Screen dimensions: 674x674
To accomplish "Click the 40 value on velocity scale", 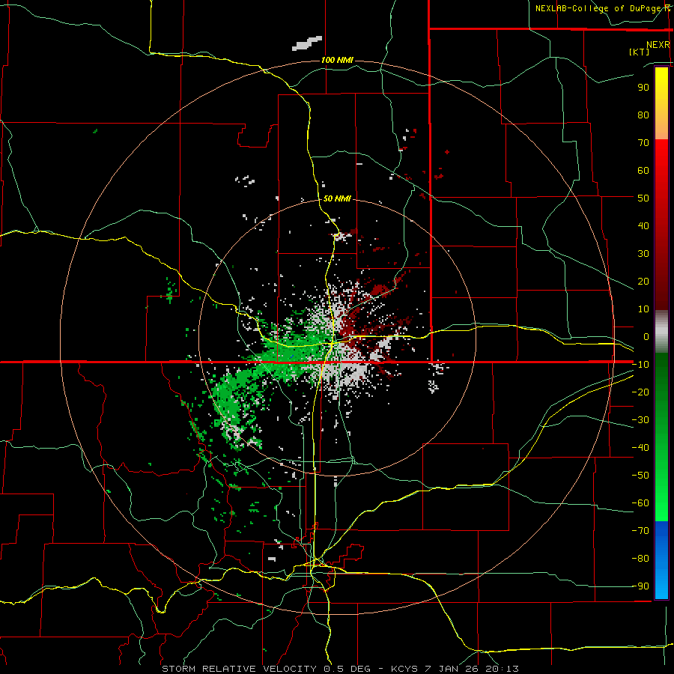I will coord(643,225).
